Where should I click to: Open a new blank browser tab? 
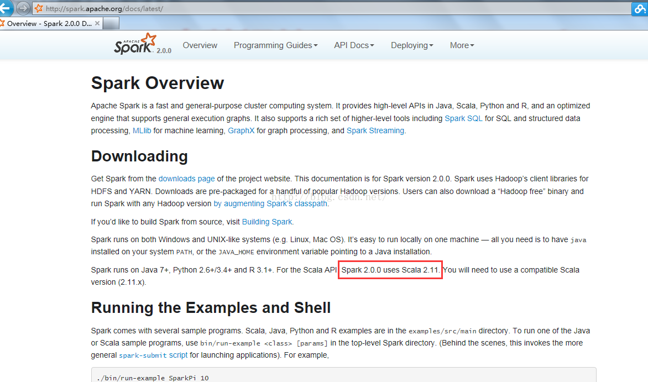click(111, 24)
